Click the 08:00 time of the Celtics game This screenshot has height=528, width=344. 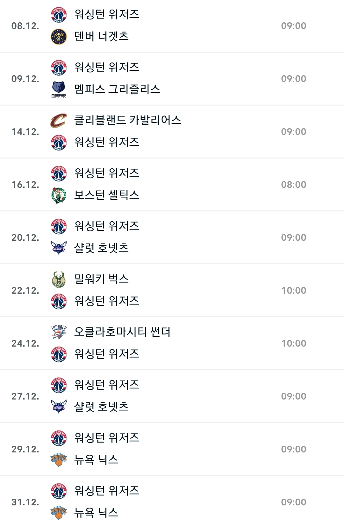[x=293, y=185]
